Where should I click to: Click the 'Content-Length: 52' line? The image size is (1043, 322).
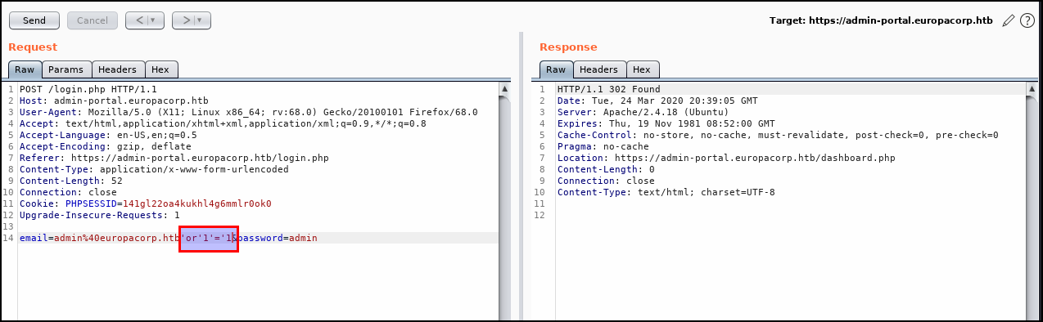click(71, 181)
